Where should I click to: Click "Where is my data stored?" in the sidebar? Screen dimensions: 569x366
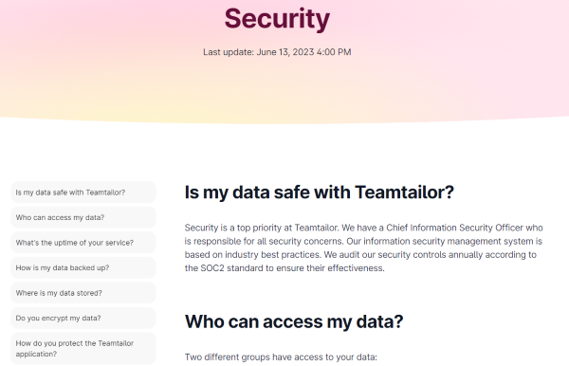tap(83, 293)
